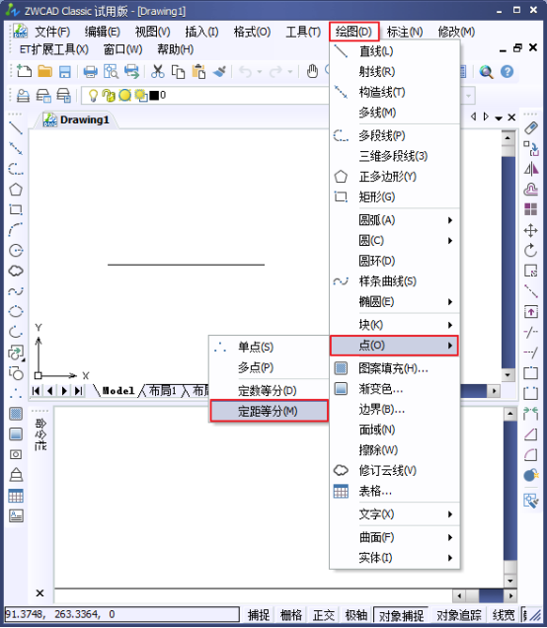Click the coordinates display in status bar
The image size is (547, 628).
(122, 614)
